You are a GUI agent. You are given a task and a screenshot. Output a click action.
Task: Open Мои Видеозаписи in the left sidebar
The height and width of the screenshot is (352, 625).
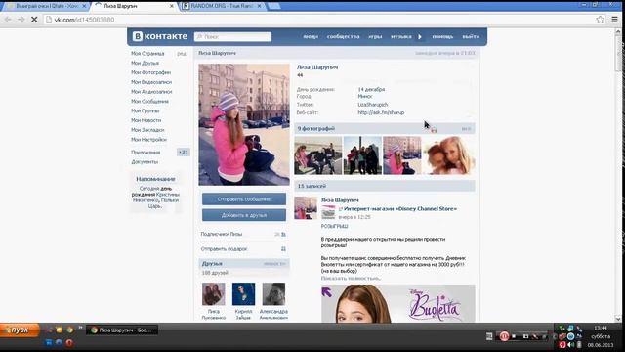click(x=151, y=82)
